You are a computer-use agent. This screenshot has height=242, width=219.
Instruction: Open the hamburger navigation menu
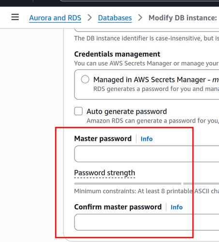pyautogui.click(x=15, y=17)
